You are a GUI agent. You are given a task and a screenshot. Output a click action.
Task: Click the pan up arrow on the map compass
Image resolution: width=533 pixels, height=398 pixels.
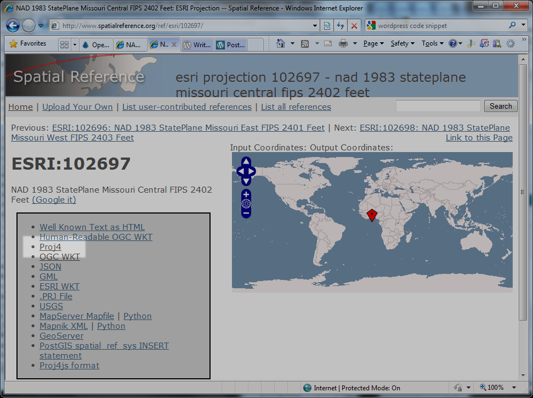[x=246, y=161]
